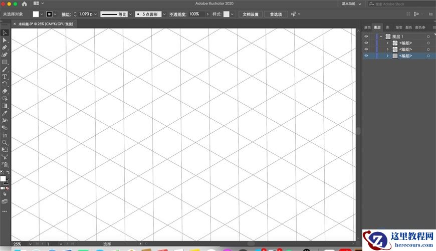This screenshot has width=436, height=251.
Task: Select the Rotate tool
Action: 5,84
